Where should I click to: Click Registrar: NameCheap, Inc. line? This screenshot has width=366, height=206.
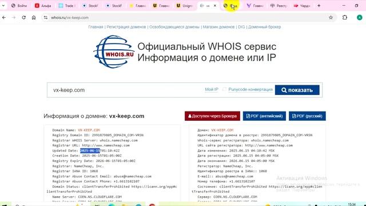[78, 166]
